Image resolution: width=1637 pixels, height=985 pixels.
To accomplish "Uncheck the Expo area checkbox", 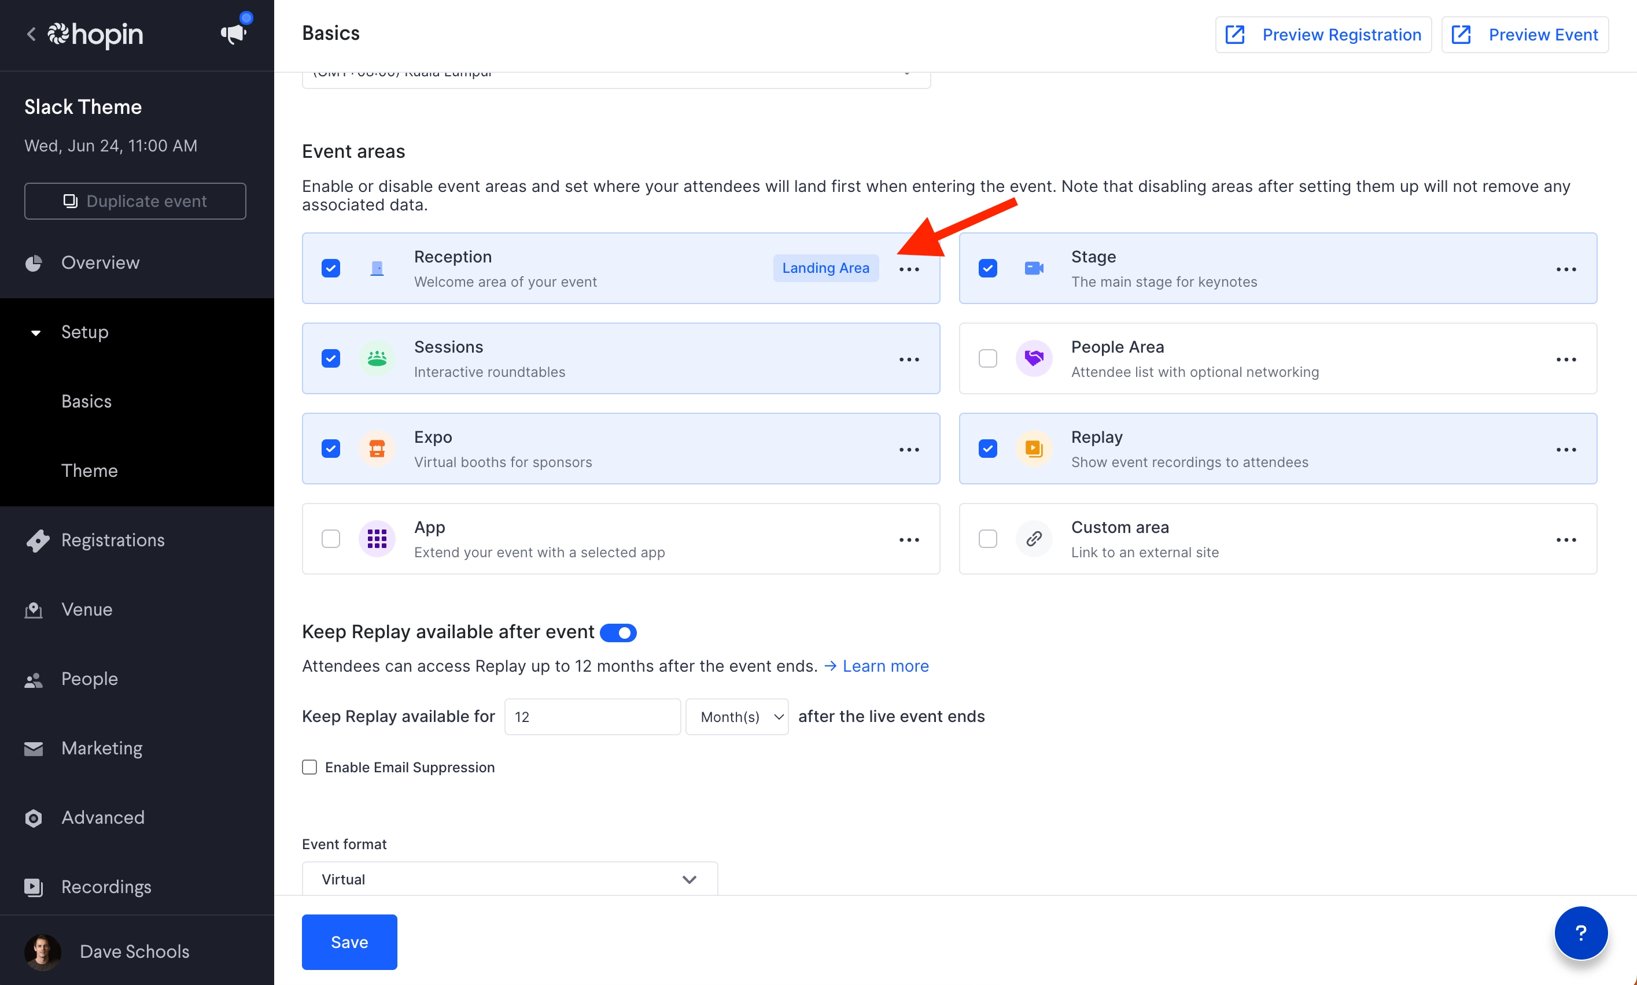I will [x=331, y=449].
